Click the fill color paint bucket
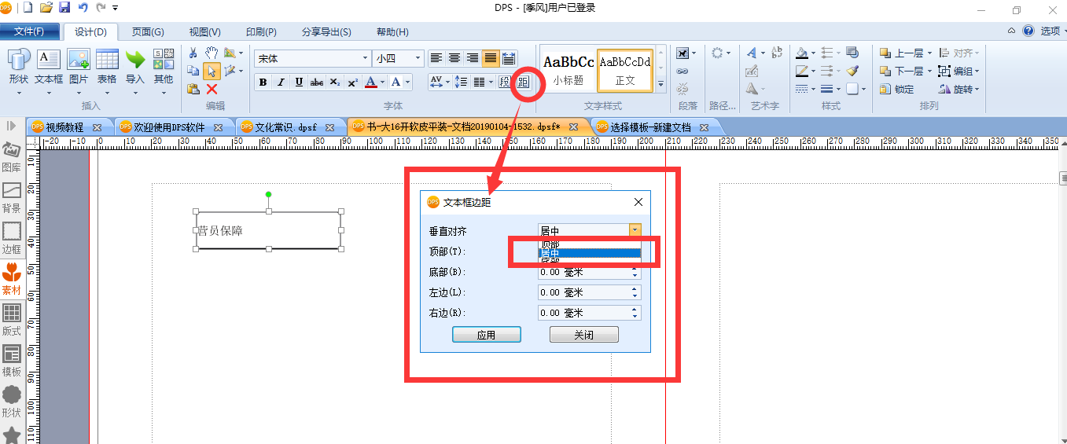Image resolution: width=1067 pixels, height=444 pixels. [801, 53]
